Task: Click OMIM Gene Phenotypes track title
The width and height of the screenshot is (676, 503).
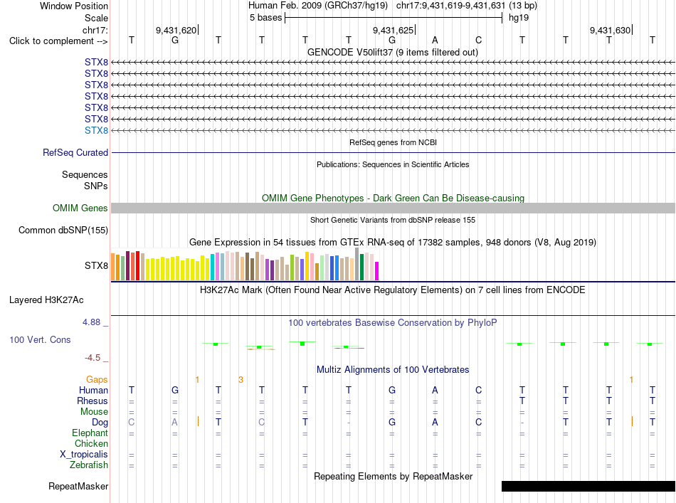Action: tap(393, 198)
